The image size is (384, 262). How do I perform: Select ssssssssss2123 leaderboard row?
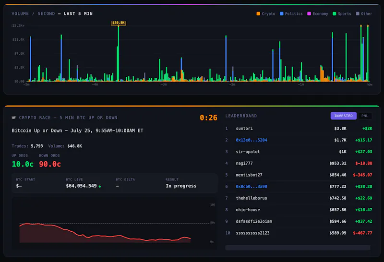299,233
